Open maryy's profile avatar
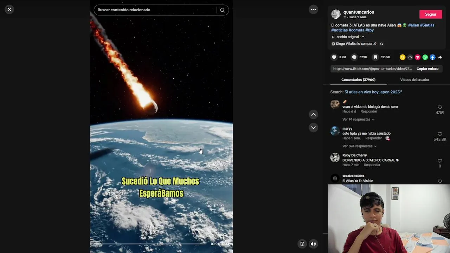 point(335,131)
